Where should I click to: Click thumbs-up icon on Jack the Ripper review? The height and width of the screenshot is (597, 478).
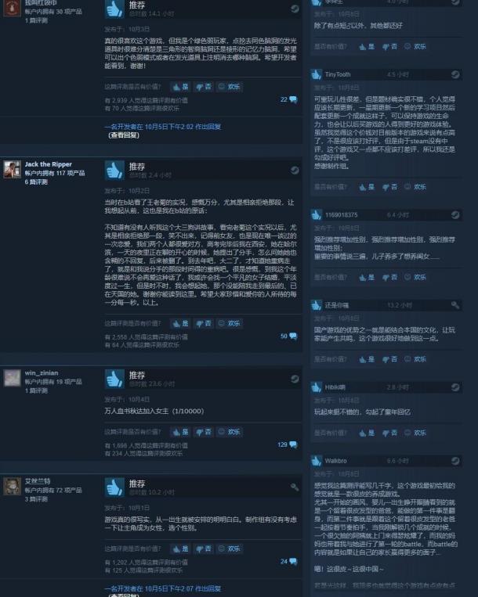pyautogui.click(x=114, y=171)
